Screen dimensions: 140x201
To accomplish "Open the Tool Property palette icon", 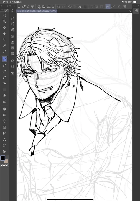I will point(13,24).
